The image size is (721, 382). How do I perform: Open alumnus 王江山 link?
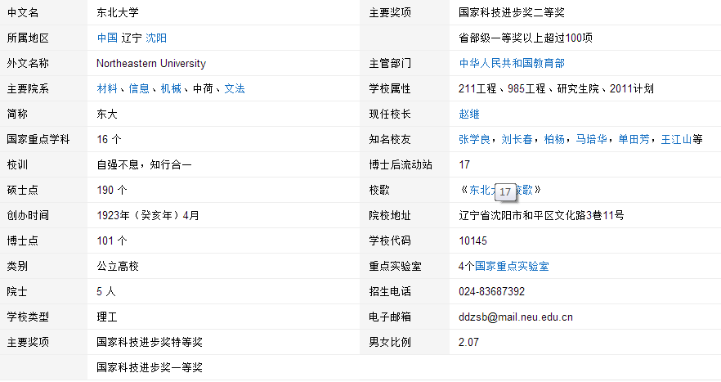tap(676, 139)
